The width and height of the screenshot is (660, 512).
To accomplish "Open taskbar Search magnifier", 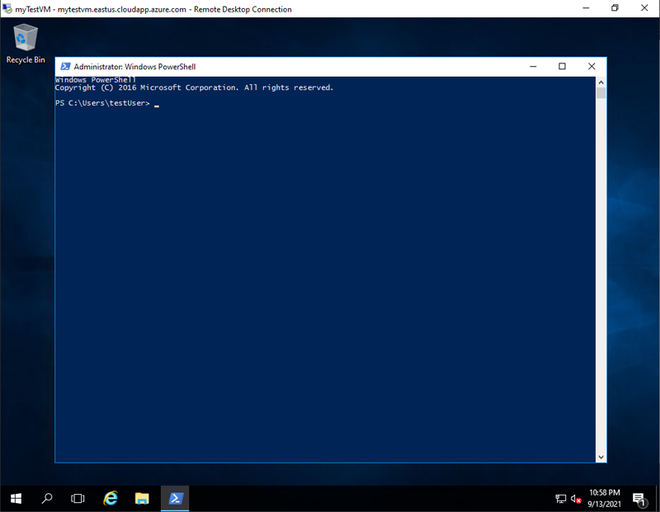I will [x=47, y=499].
